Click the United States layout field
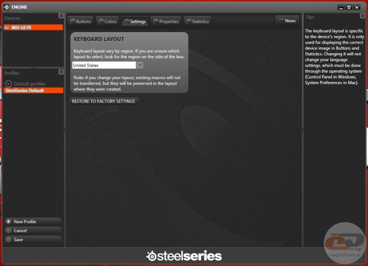This screenshot has width=368, height=266. 104,65
